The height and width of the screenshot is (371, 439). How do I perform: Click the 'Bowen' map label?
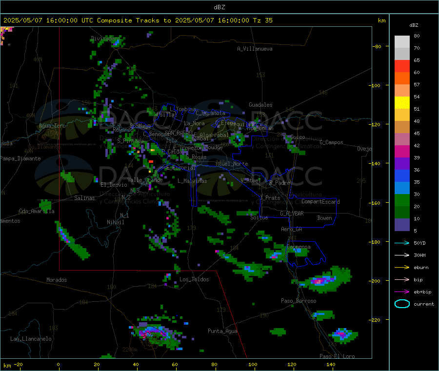324,218
